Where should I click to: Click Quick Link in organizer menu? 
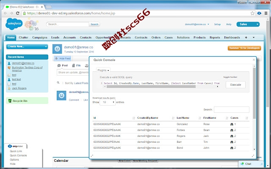click(x=16, y=151)
